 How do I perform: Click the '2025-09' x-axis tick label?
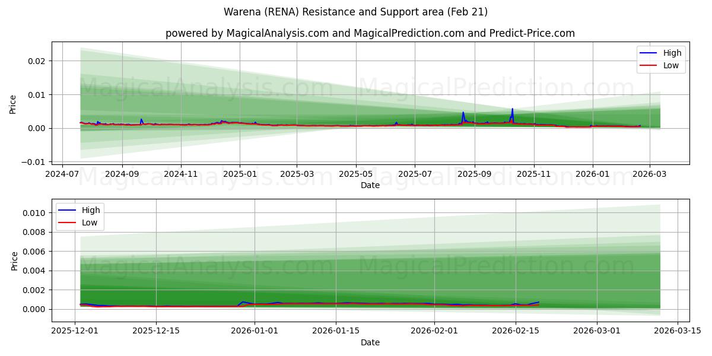(x=474, y=174)
